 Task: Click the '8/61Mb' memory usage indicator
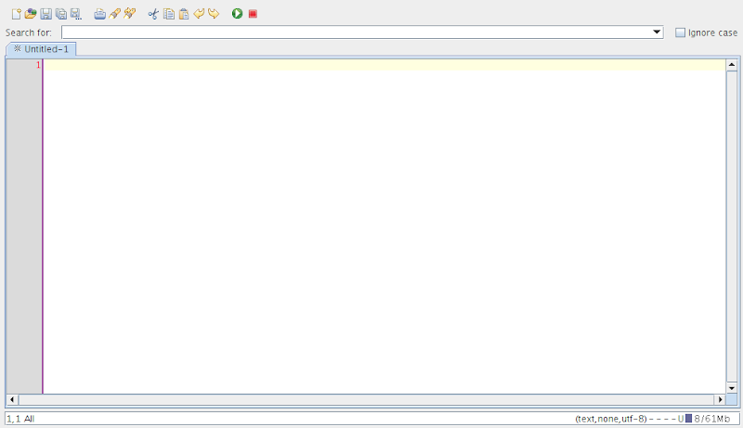point(711,419)
